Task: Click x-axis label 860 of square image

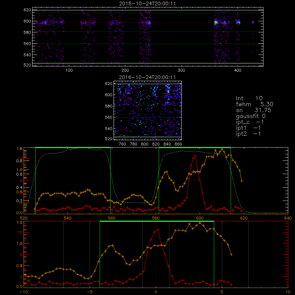Action: point(178,144)
